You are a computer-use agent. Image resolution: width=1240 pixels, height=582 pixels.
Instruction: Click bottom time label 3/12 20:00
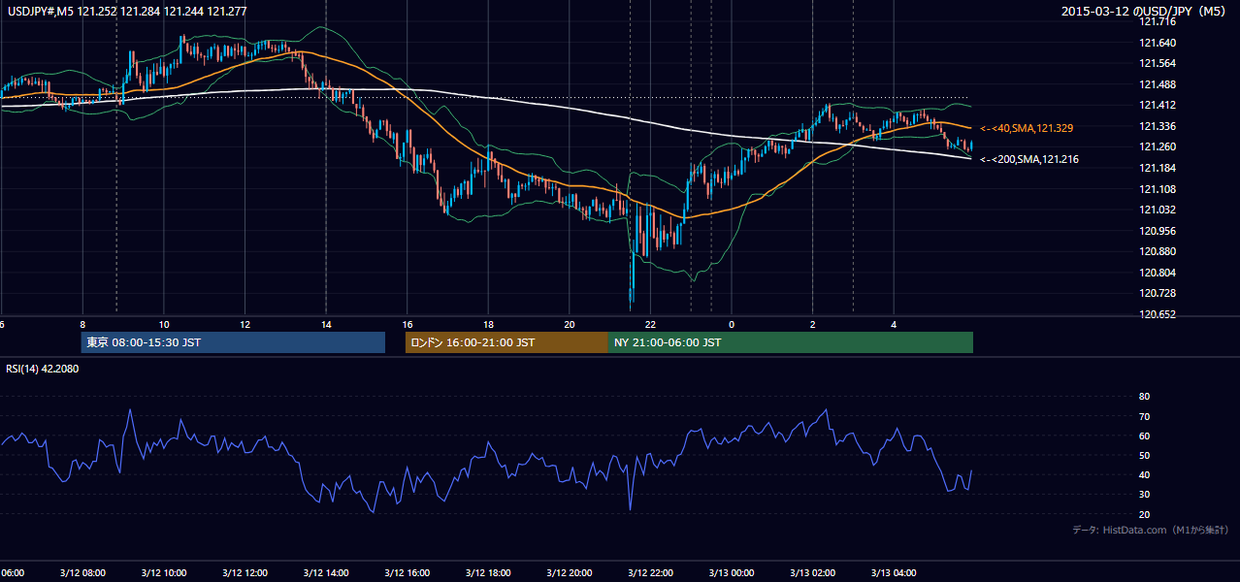[570, 573]
